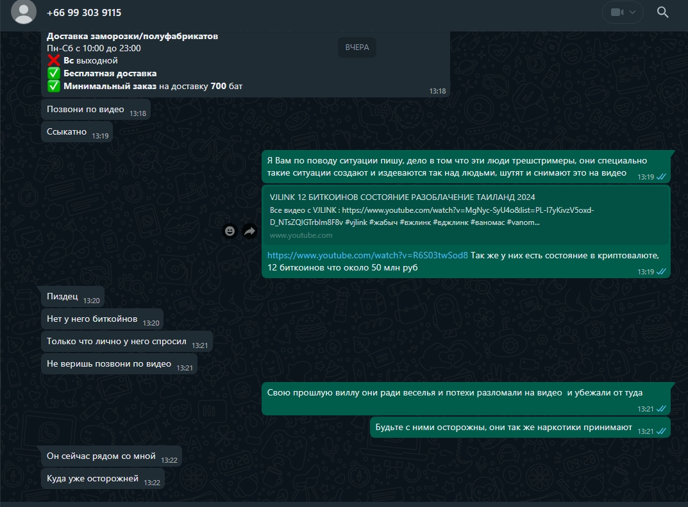Click the +66 99 303 9115 contact header
Image resolution: width=688 pixels, height=507 pixels.
(84, 13)
